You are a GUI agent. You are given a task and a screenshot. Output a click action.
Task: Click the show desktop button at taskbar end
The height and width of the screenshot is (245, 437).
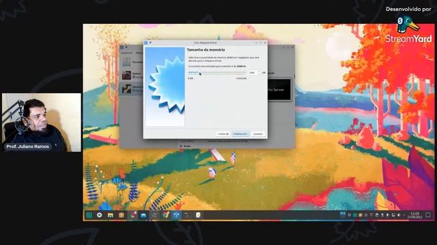[x=428, y=215]
